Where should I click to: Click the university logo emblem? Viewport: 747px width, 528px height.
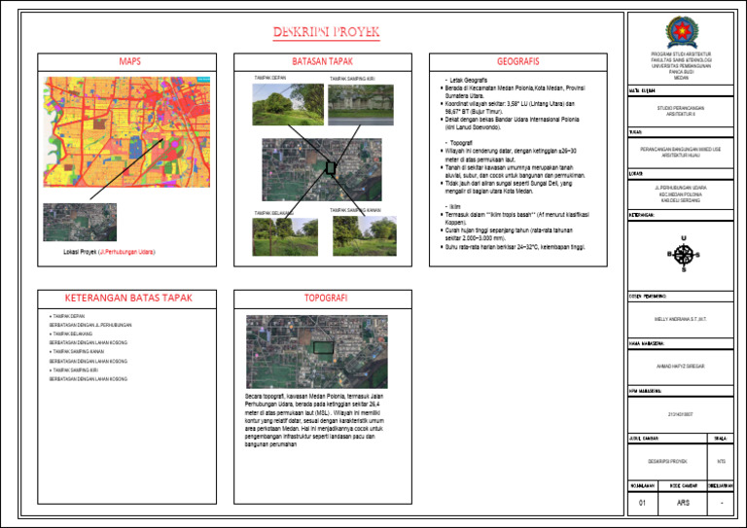pyautogui.click(x=681, y=32)
